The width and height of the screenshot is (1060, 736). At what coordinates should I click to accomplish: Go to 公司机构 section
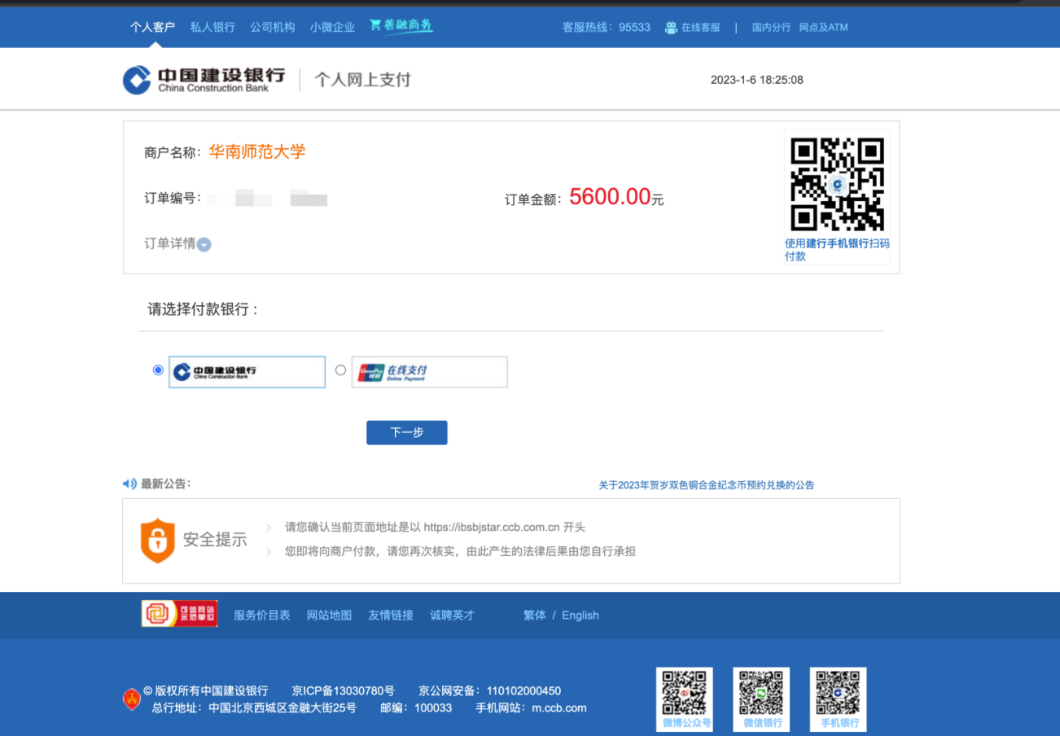pos(273,27)
